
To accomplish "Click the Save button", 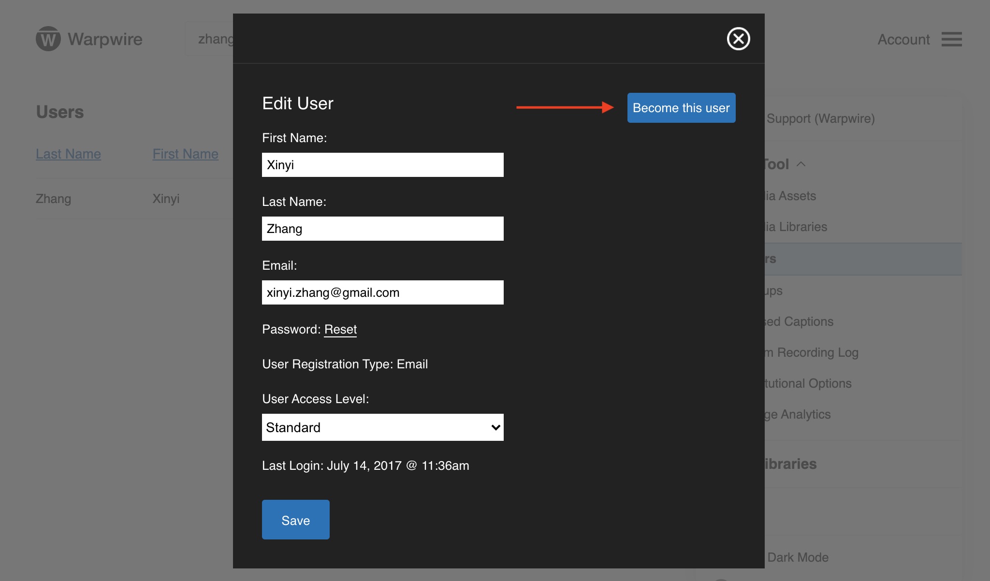I will point(295,520).
